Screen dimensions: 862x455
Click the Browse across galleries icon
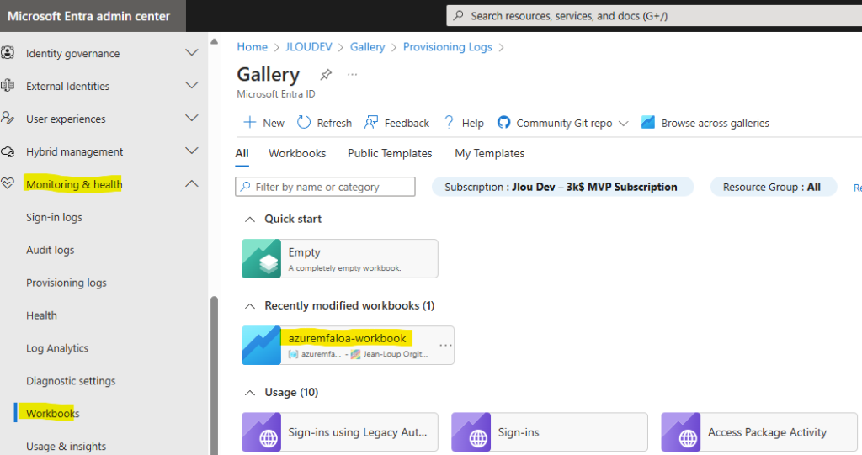click(648, 122)
